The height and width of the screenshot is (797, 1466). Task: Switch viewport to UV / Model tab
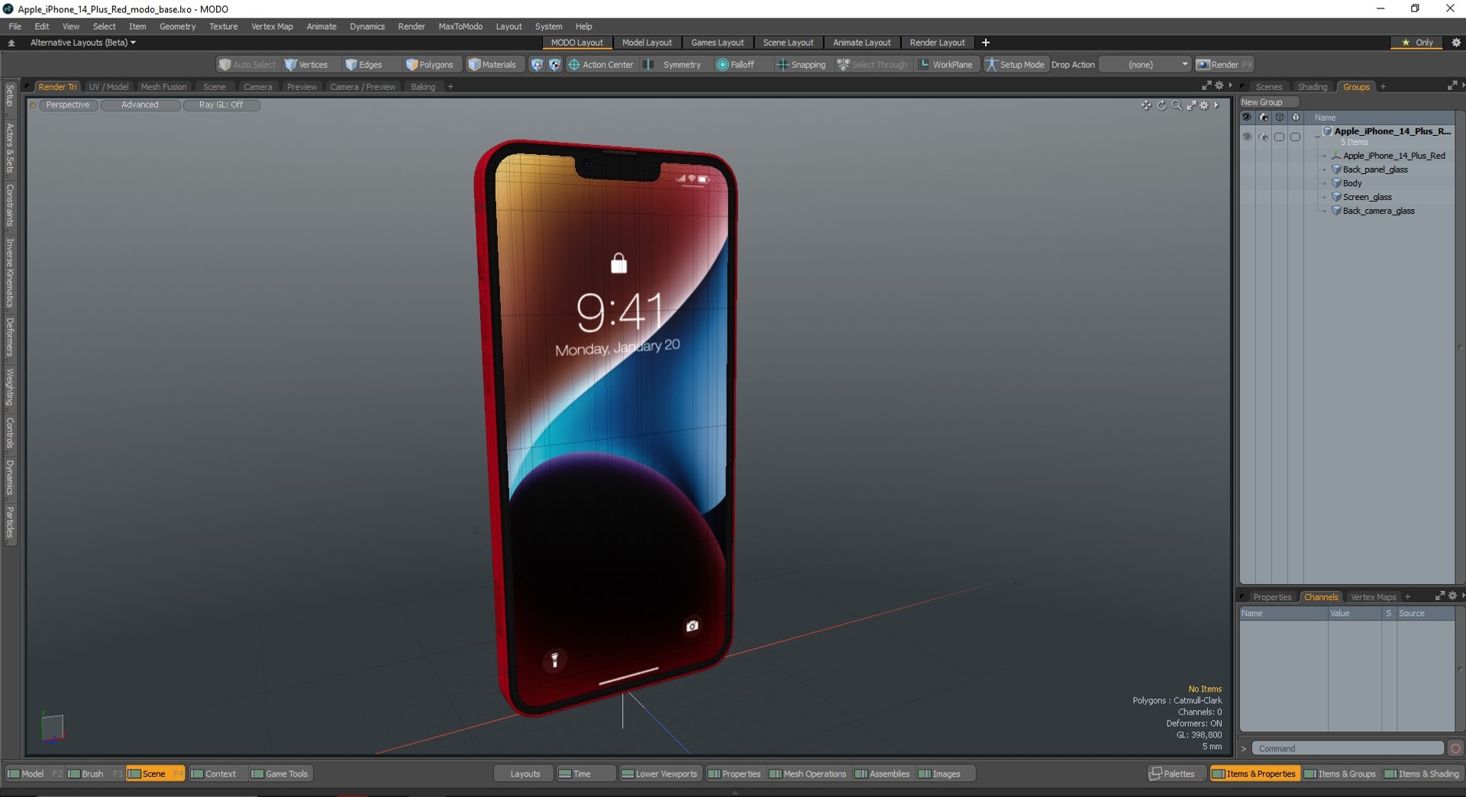108,87
